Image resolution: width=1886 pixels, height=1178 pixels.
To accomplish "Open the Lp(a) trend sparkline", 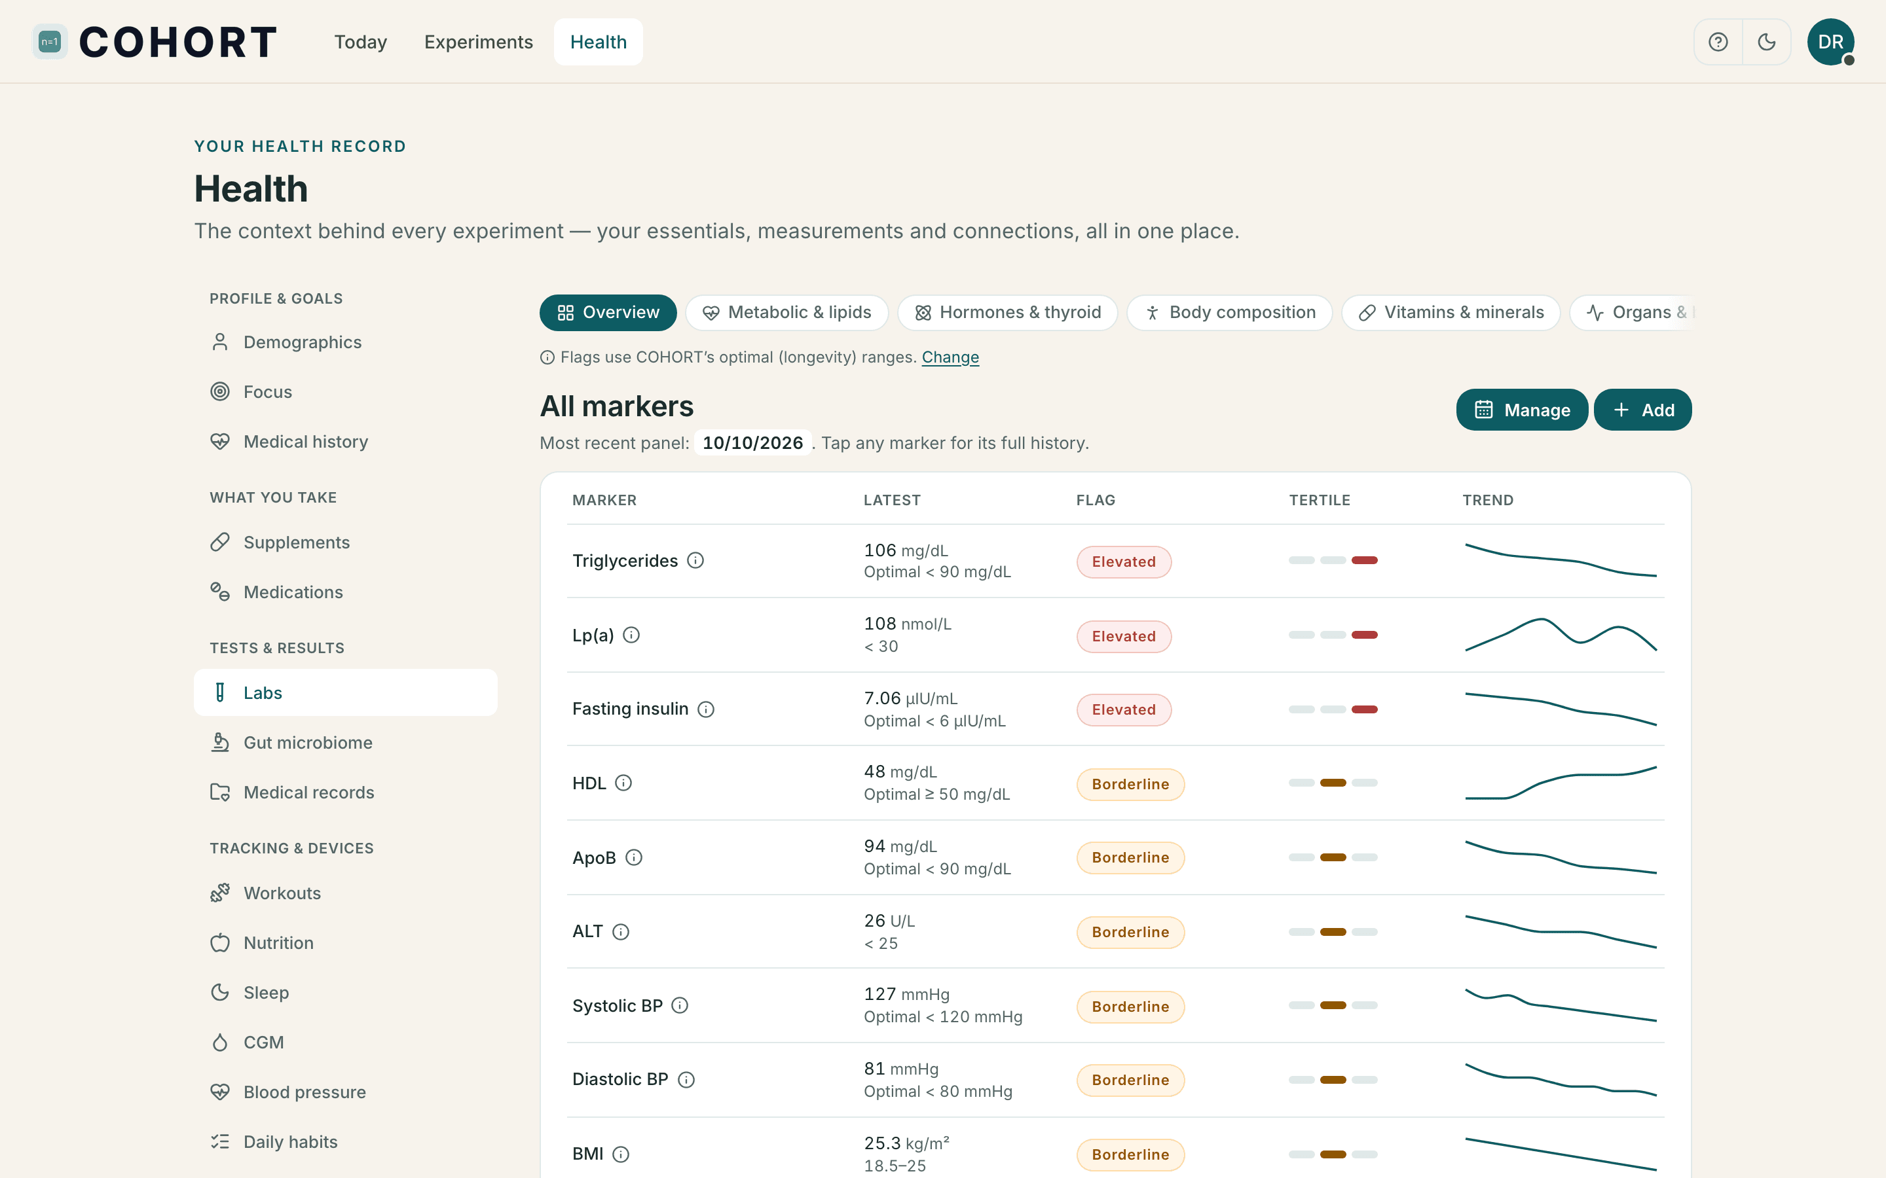I will coord(1561,635).
